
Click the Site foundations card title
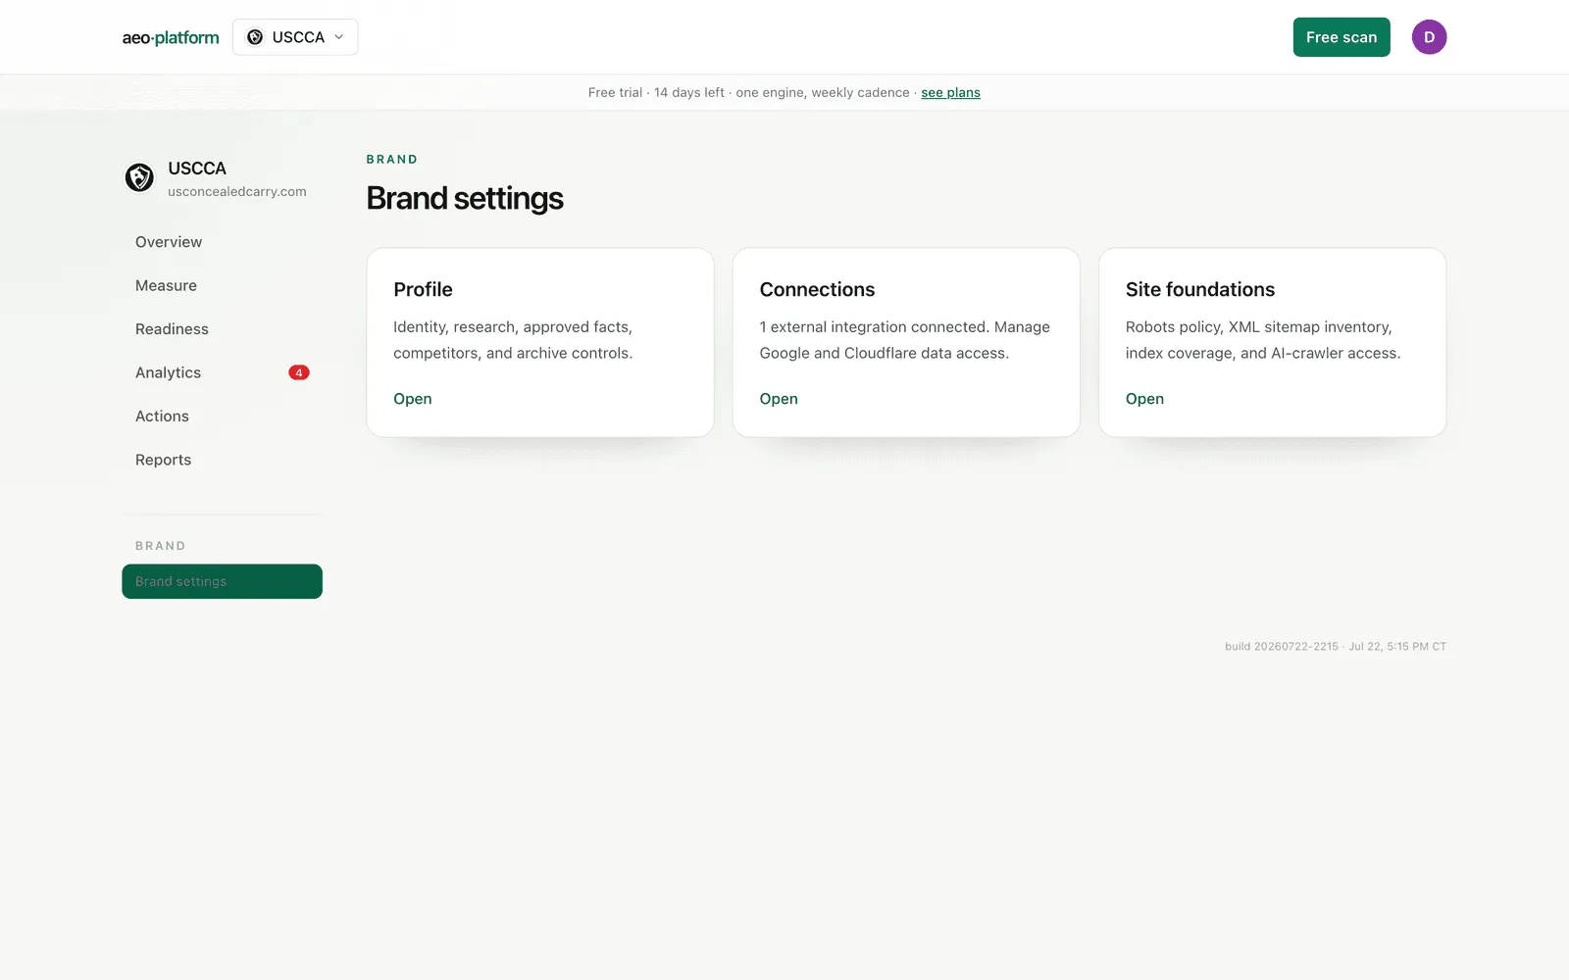point(1200,289)
